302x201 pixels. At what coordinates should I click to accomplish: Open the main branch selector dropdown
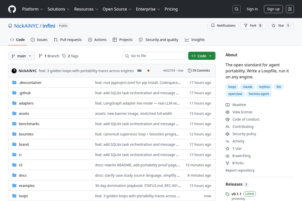21,56
